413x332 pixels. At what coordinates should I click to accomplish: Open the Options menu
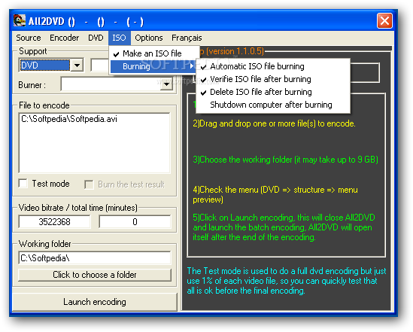click(149, 38)
